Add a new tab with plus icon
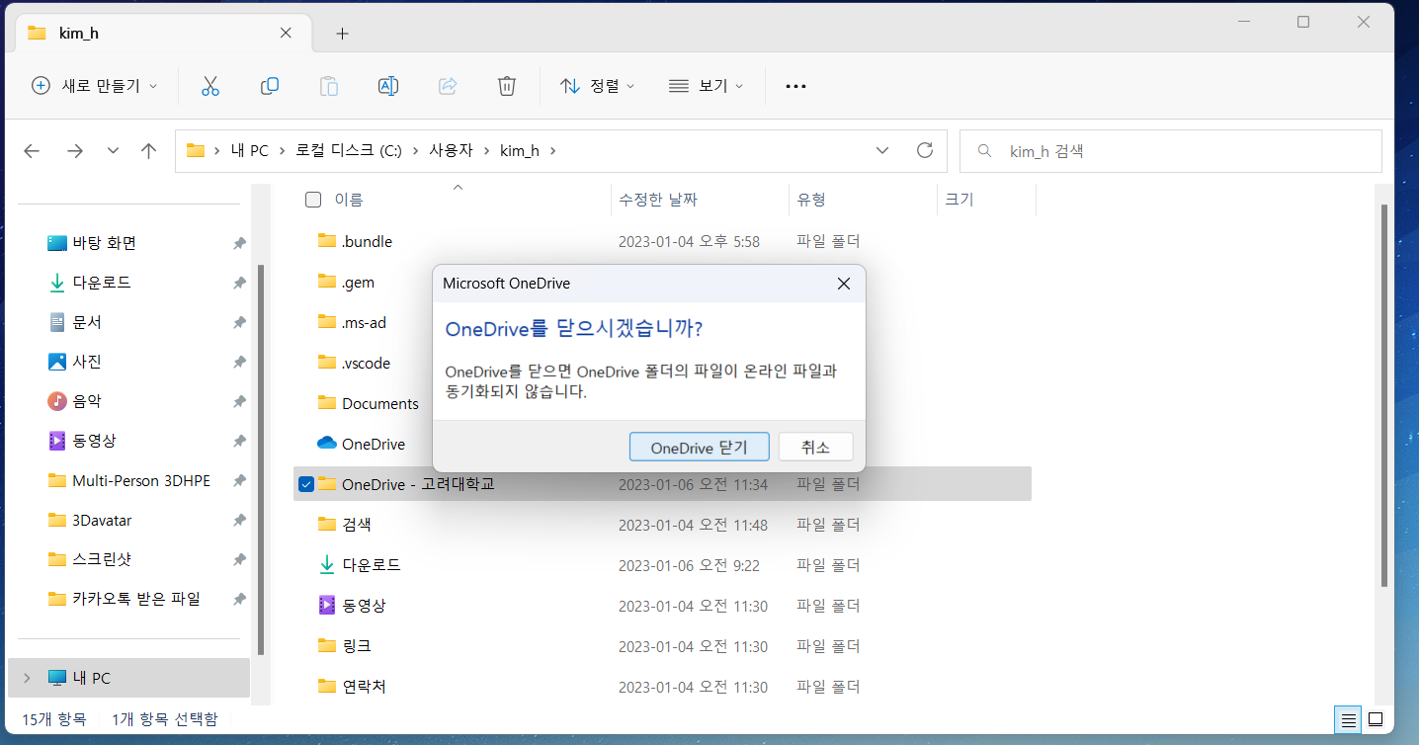 (x=342, y=34)
